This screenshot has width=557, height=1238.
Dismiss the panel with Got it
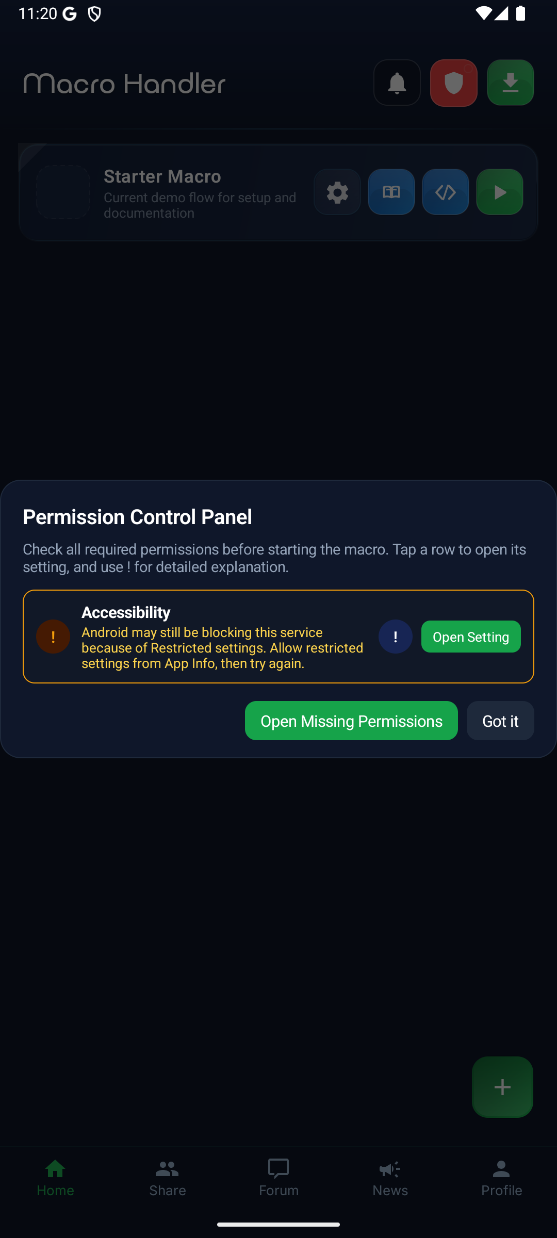(x=500, y=721)
